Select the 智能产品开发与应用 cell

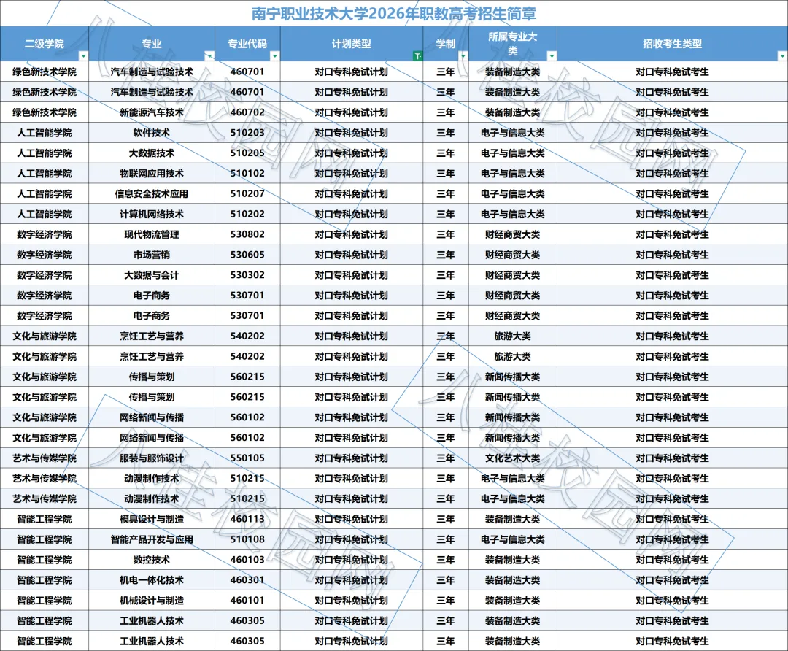coord(152,539)
